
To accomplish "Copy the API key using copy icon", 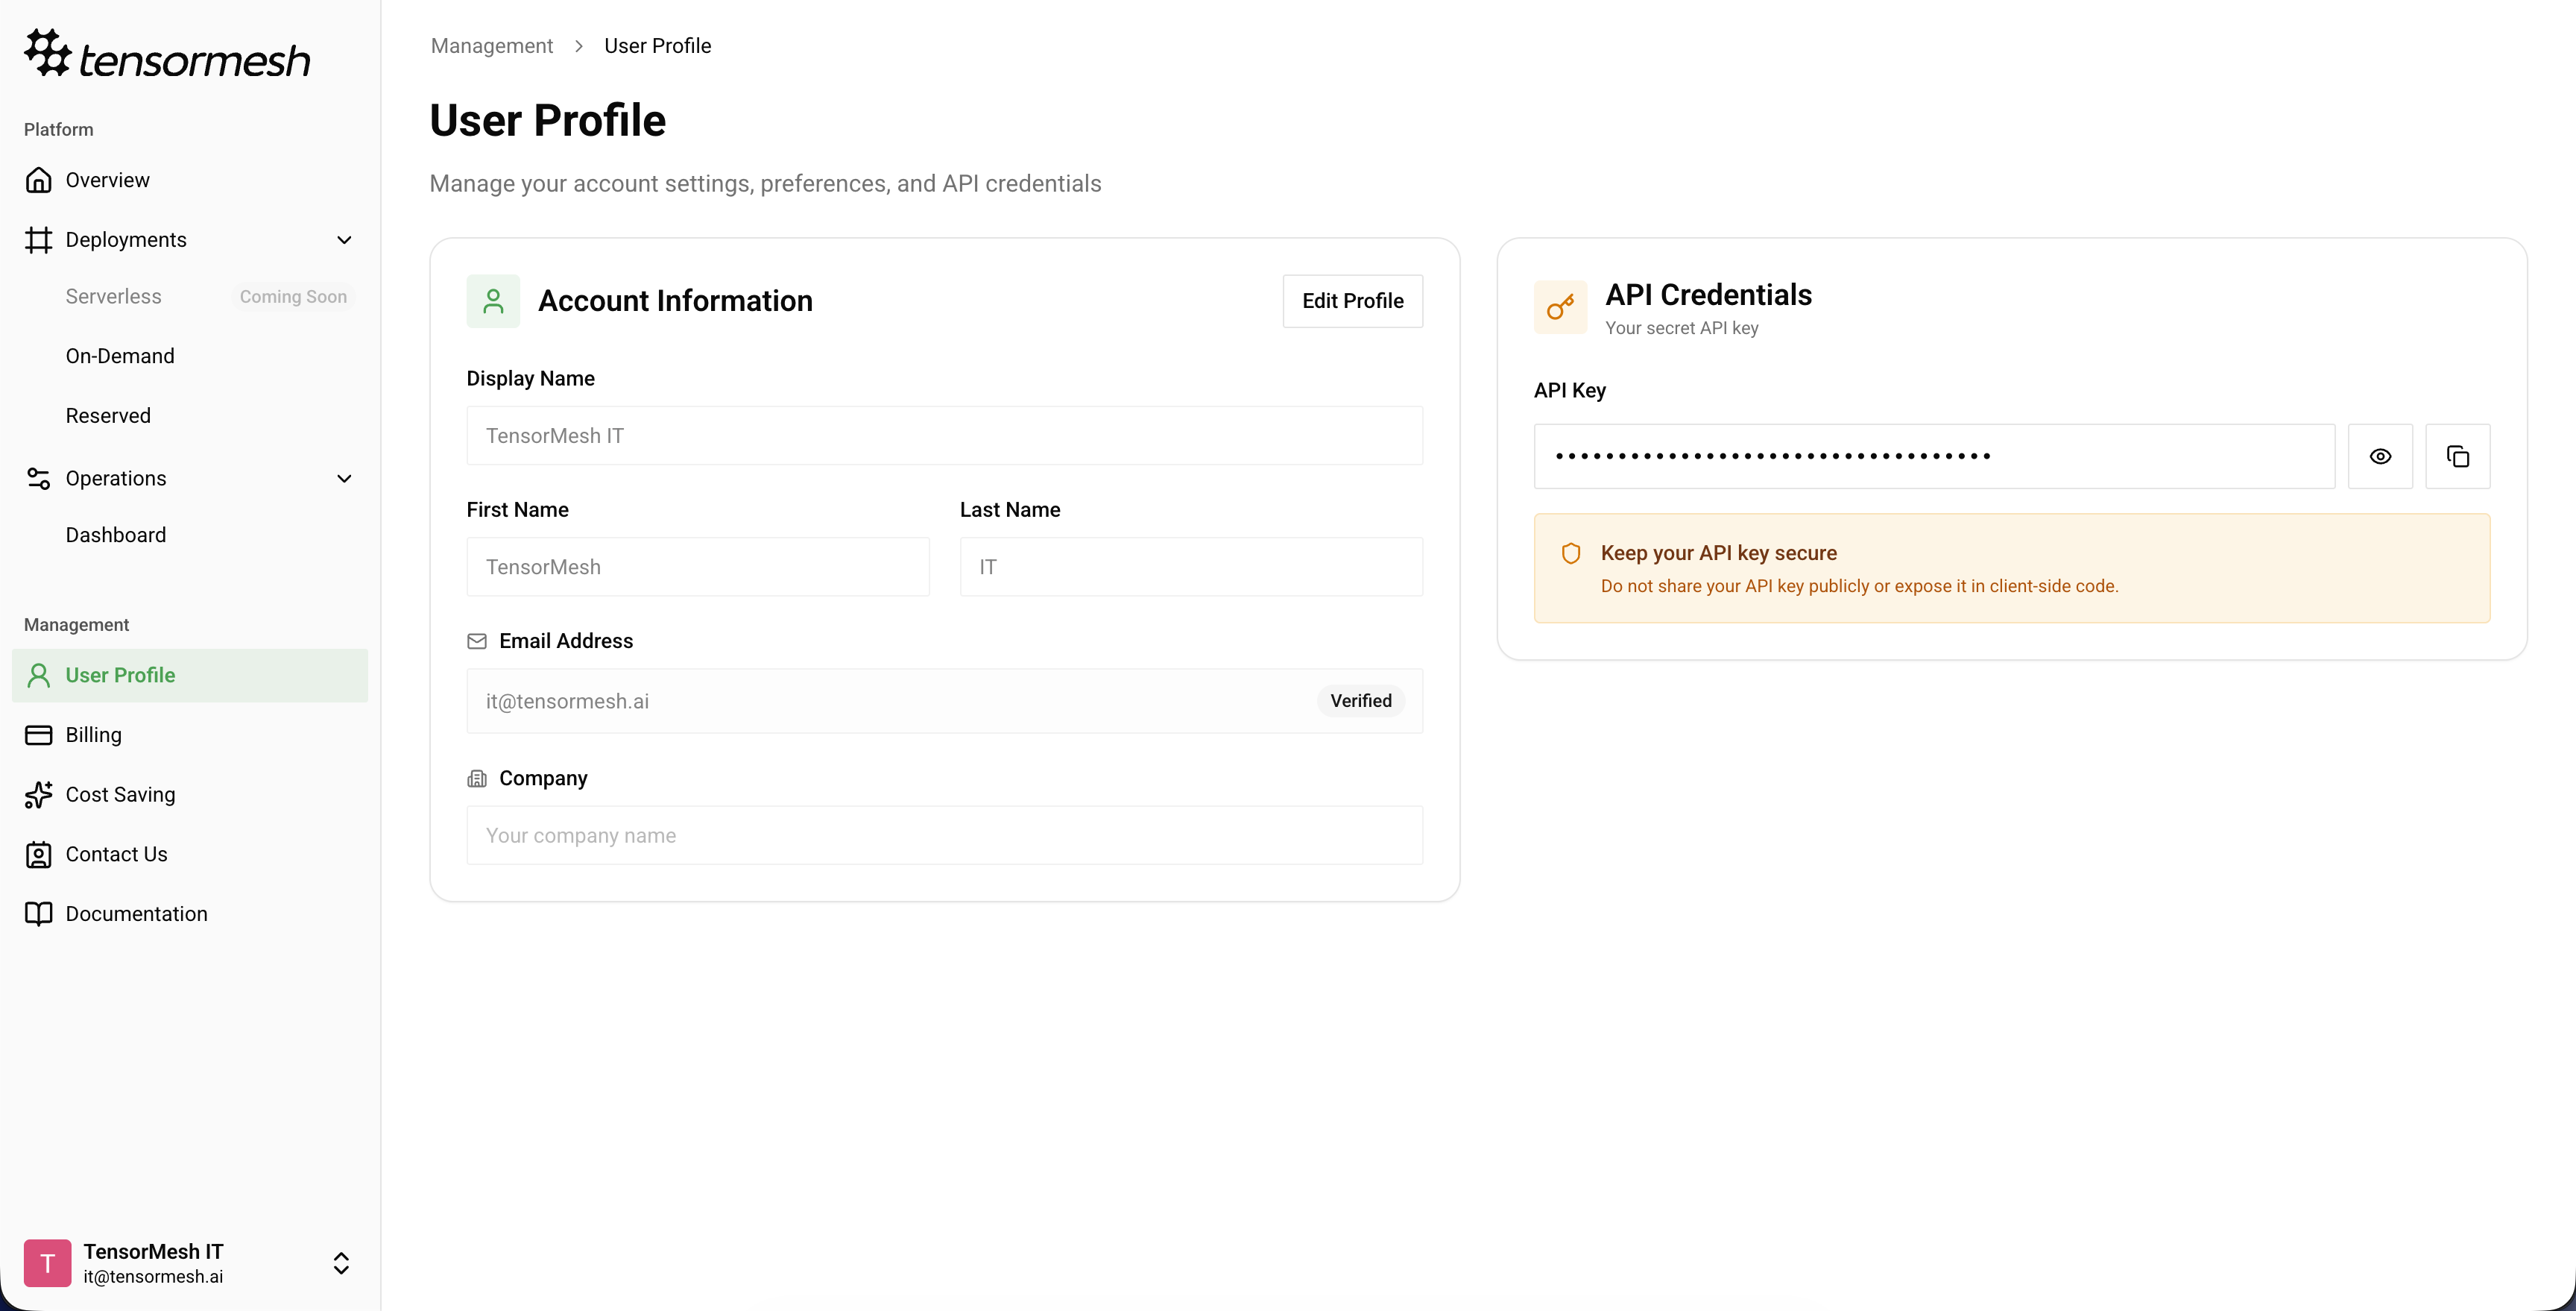I will click(x=2458, y=456).
